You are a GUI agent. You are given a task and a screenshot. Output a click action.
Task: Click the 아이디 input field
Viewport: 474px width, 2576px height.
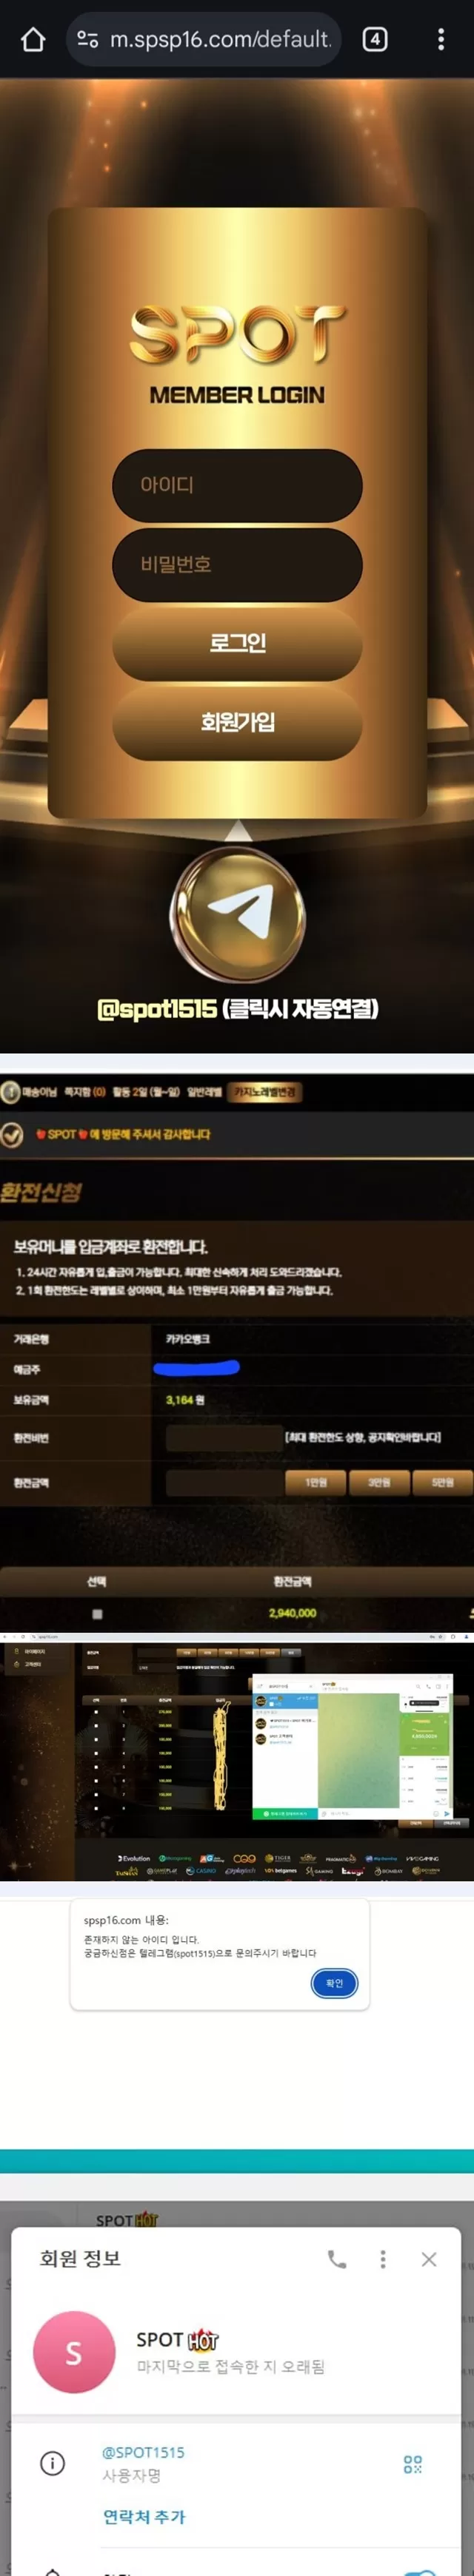[x=238, y=485]
